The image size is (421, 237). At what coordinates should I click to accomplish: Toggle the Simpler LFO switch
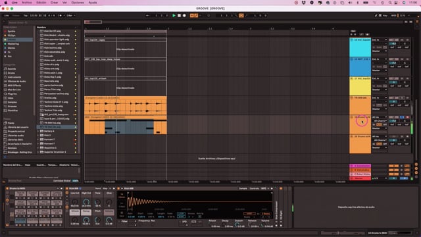click(x=180, y=222)
